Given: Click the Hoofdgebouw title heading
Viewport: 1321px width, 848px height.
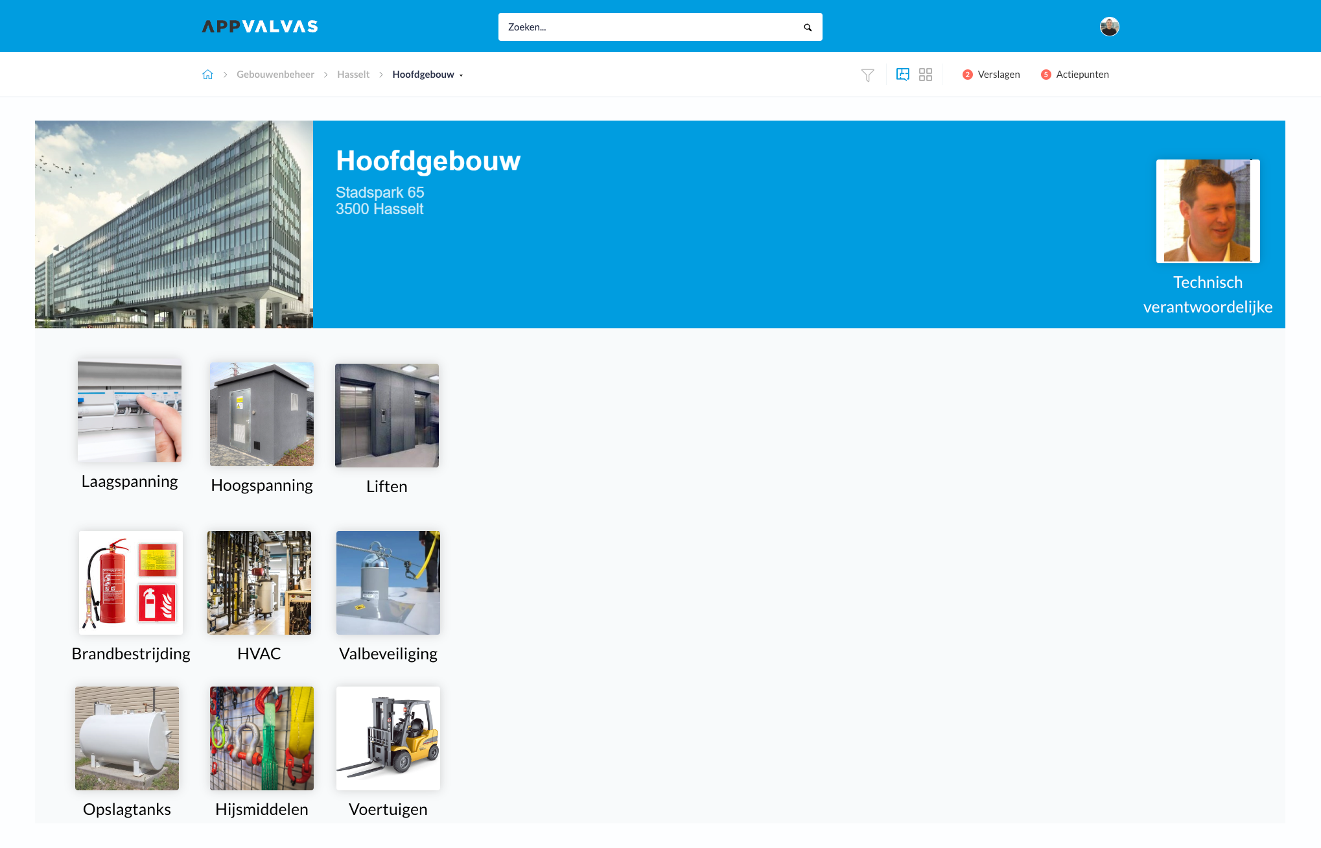Looking at the screenshot, I should pyautogui.click(x=428, y=161).
